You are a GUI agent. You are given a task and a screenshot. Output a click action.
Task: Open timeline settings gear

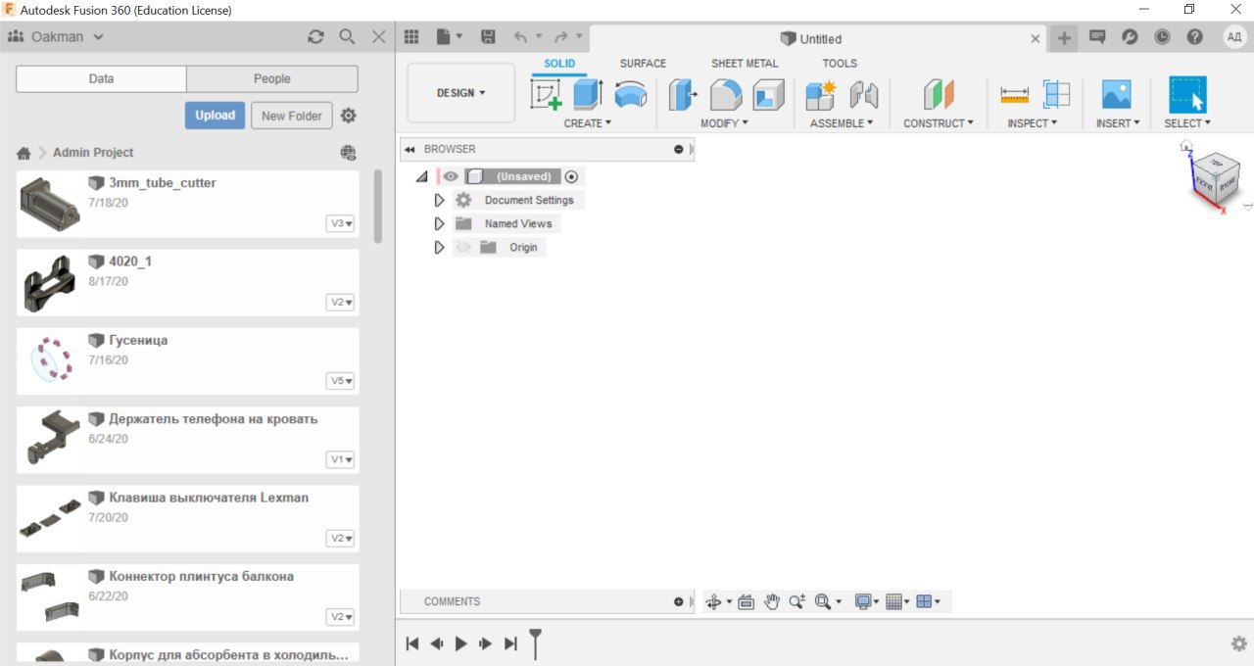point(1239,643)
